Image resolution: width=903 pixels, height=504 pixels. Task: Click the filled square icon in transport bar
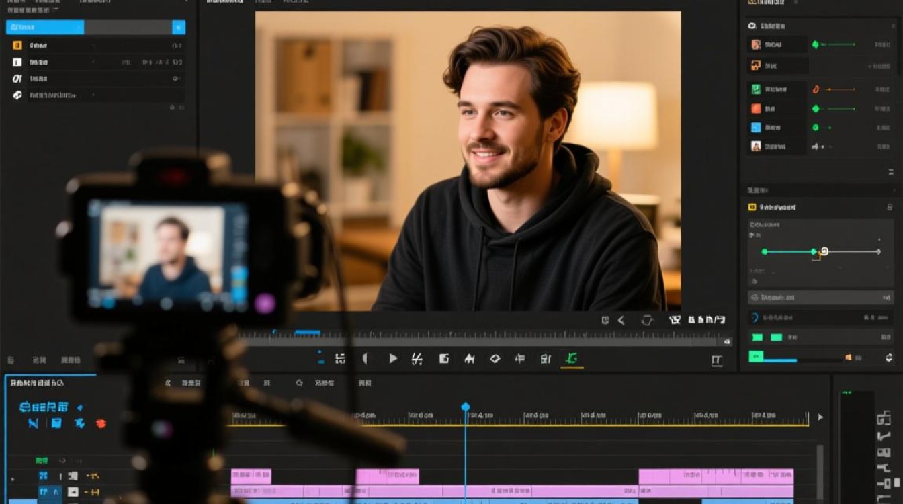click(444, 359)
